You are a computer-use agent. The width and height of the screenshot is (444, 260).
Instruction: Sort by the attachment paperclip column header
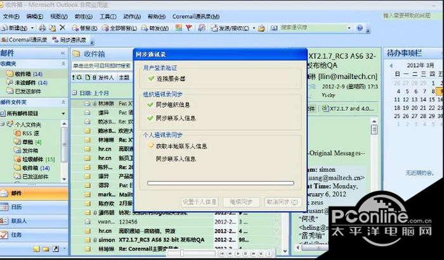(x=95, y=77)
